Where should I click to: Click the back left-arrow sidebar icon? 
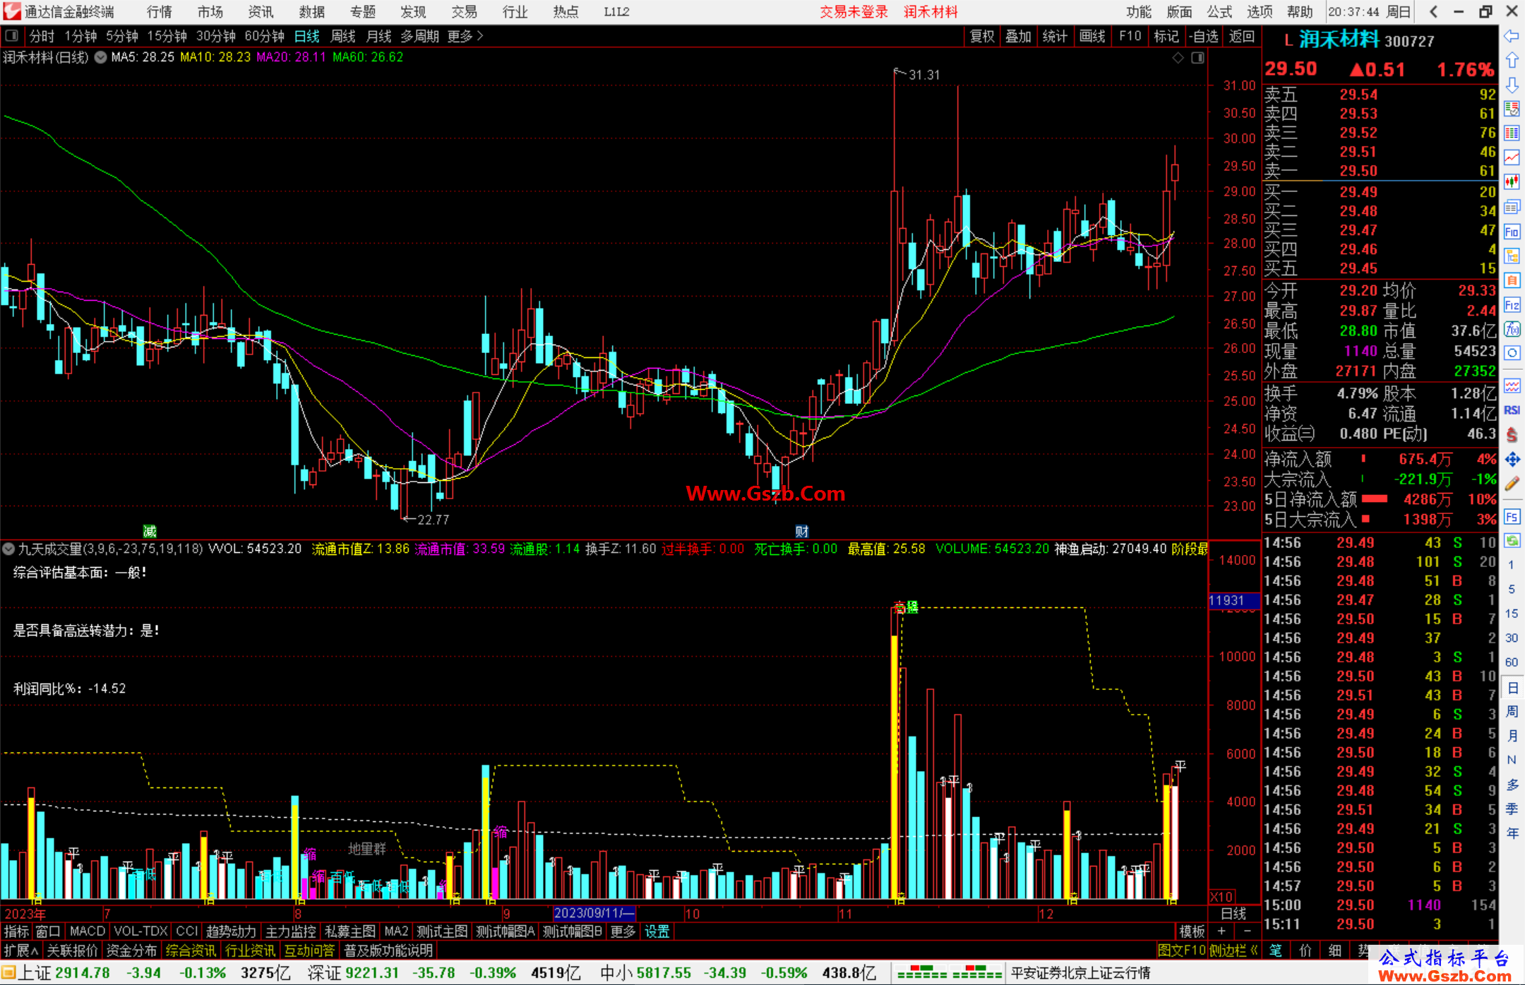pyautogui.click(x=1512, y=36)
